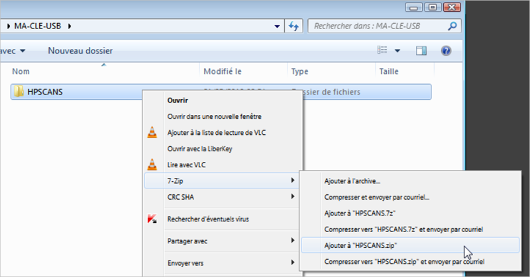Sort by the Taille column header

click(389, 71)
